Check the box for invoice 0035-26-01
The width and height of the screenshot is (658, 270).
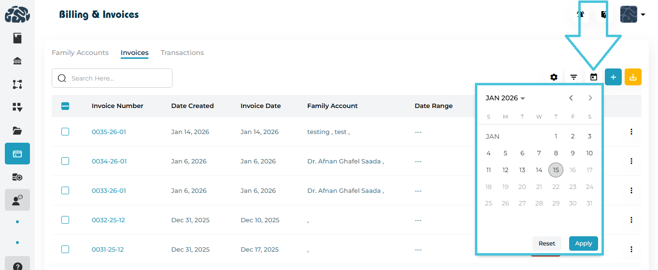(x=65, y=132)
